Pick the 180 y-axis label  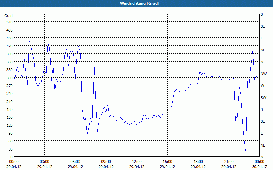click(x=10, y=109)
